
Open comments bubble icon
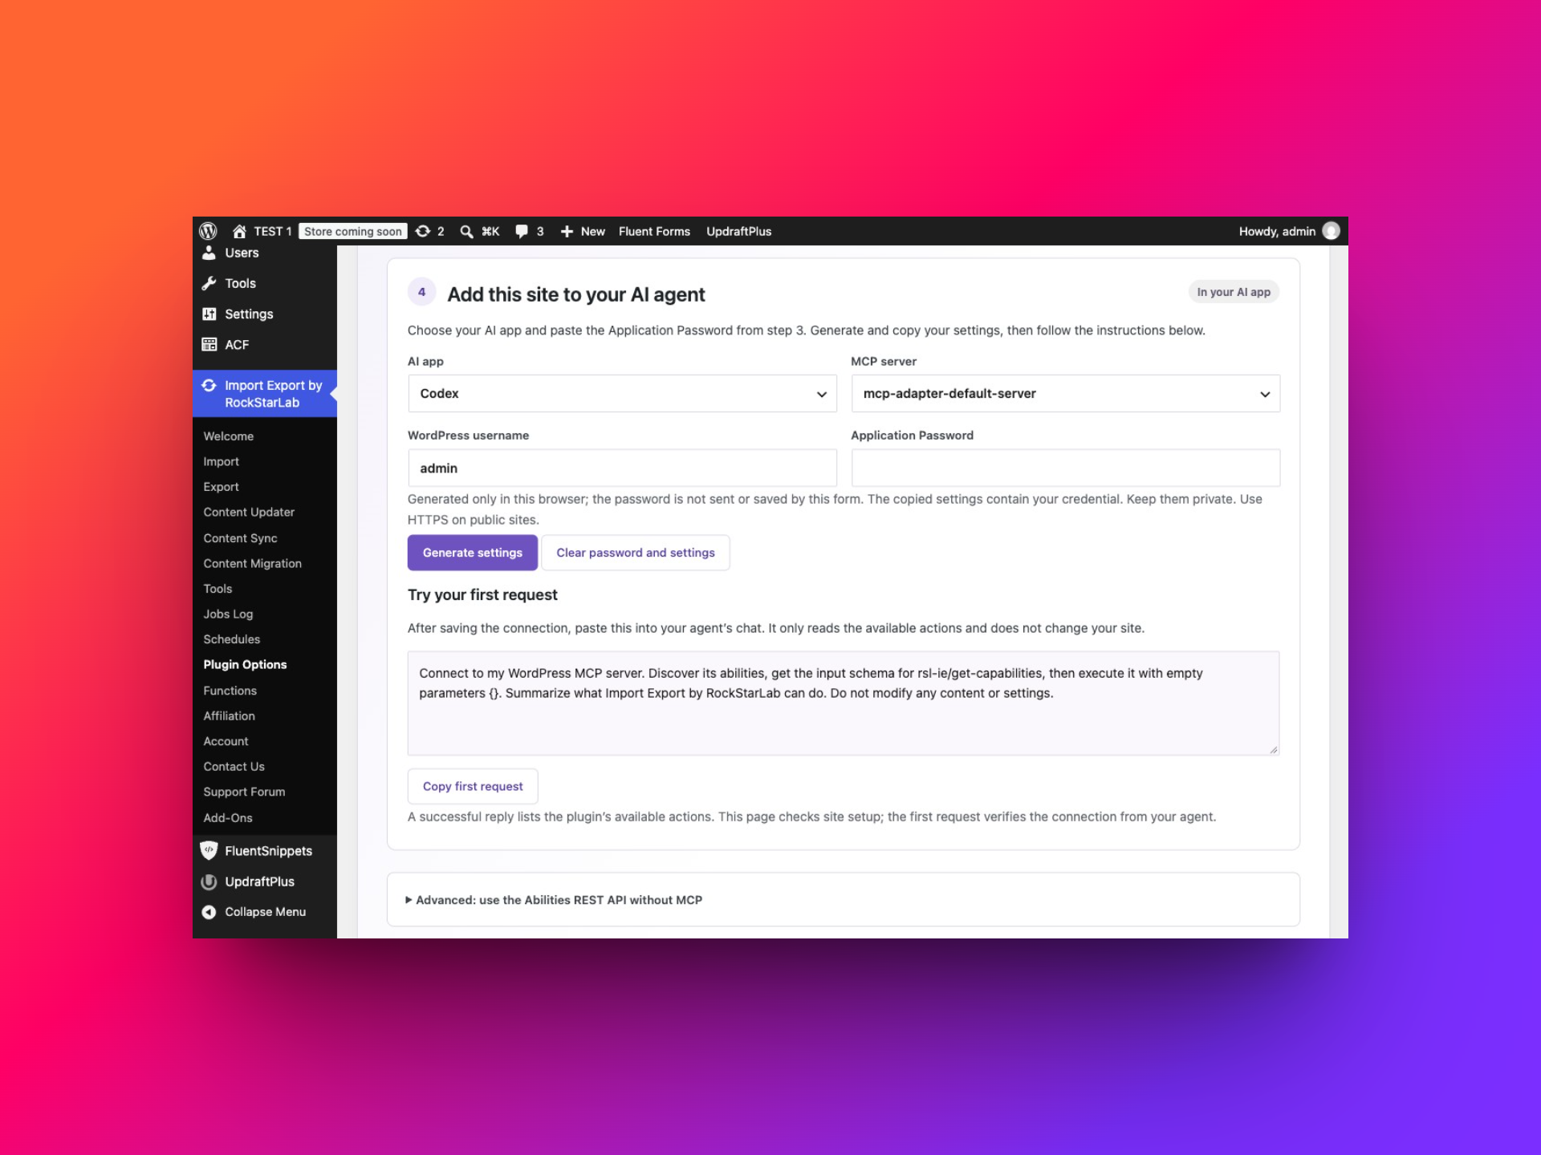pos(522,231)
